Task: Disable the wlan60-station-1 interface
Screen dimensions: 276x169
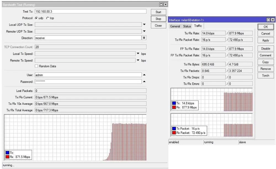Action: [265, 48]
